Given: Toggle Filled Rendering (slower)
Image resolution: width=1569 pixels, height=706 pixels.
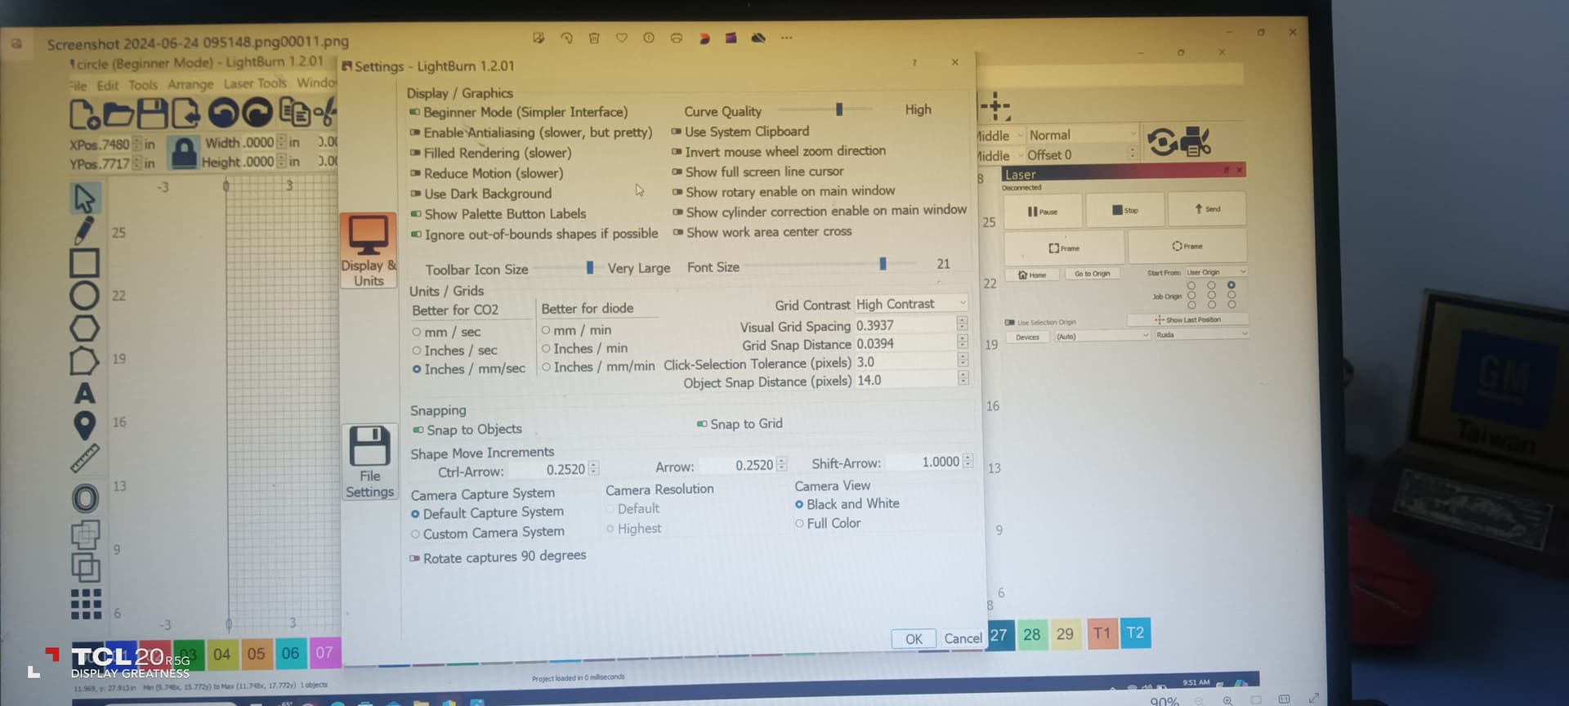Looking at the screenshot, I should pyautogui.click(x=415, y=153).
